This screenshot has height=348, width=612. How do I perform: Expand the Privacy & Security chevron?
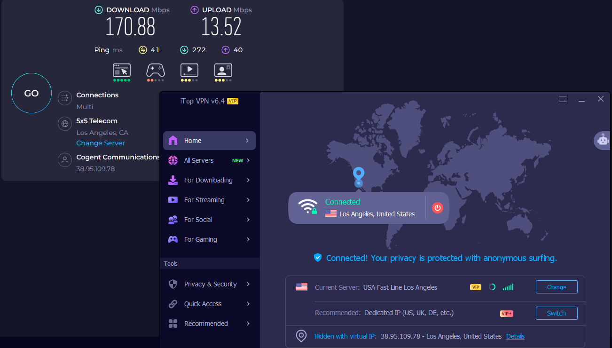click(x=248, y=284)
